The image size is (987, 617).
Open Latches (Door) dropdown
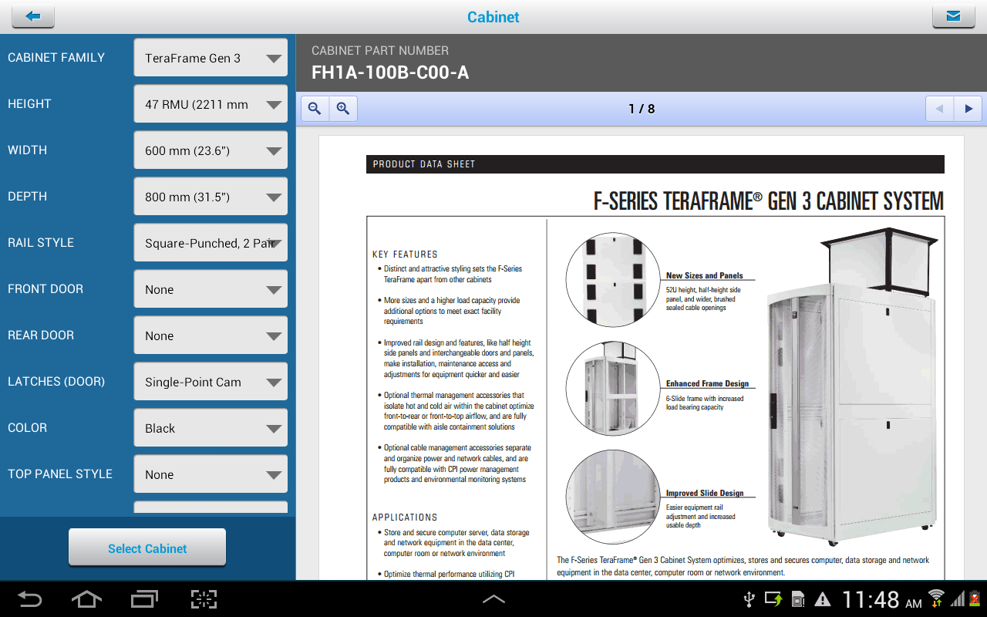[x=211, y=382]
